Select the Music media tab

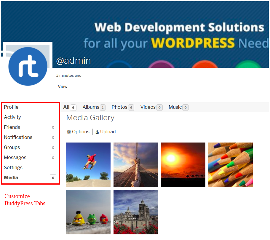click(175, 107)
